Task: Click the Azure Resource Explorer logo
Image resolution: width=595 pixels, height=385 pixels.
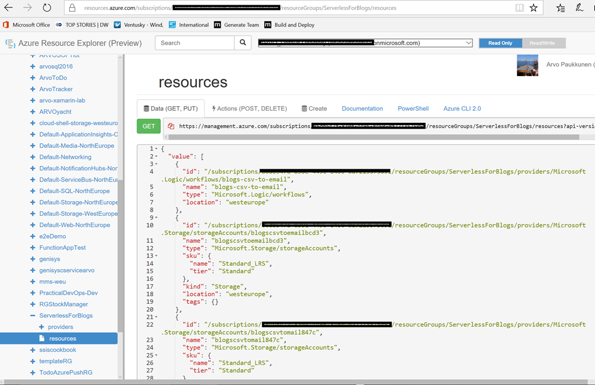Action: tap(10, 43)
